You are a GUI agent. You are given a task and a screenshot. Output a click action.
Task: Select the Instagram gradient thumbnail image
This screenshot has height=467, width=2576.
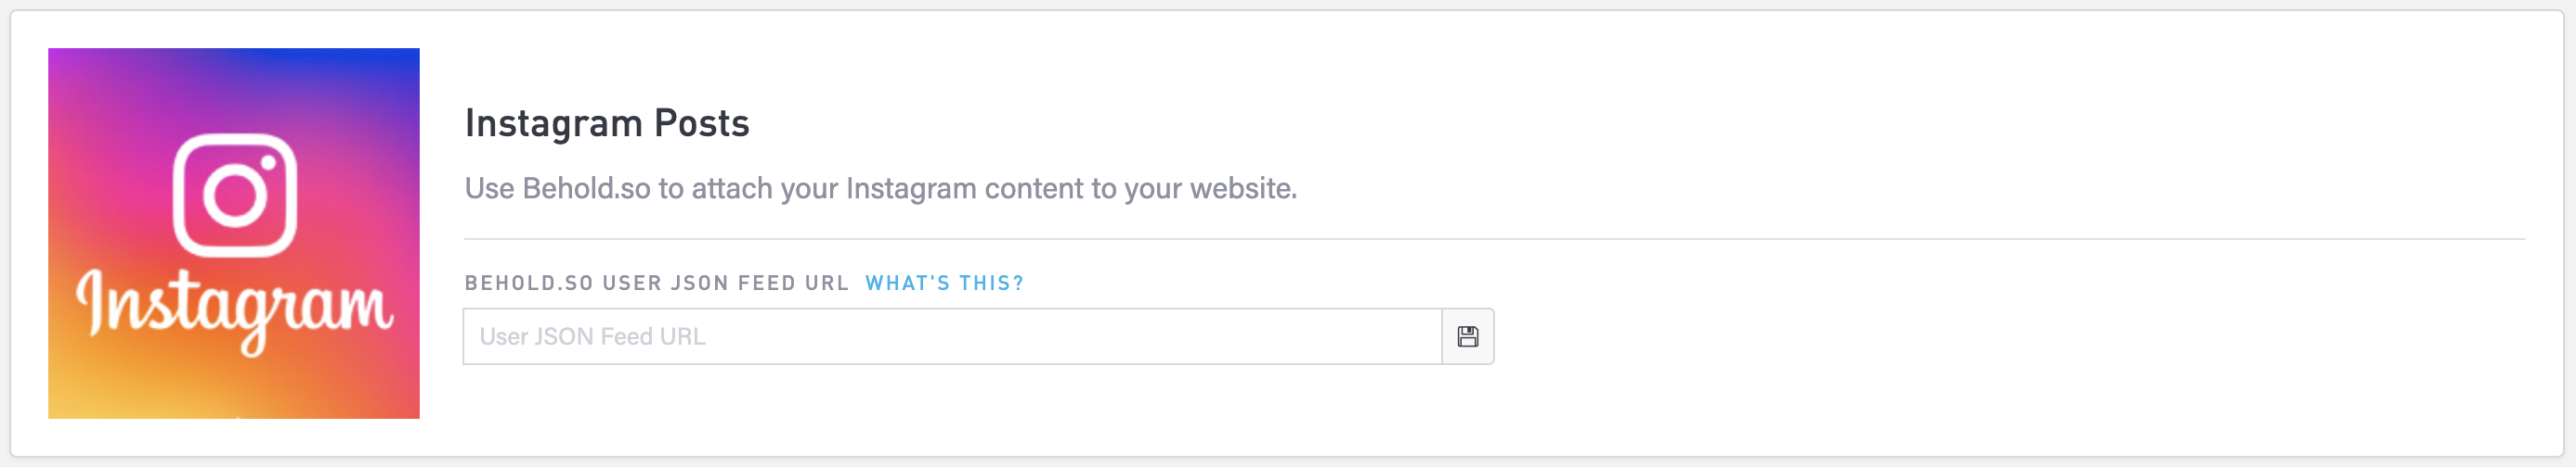pos(234,233)
